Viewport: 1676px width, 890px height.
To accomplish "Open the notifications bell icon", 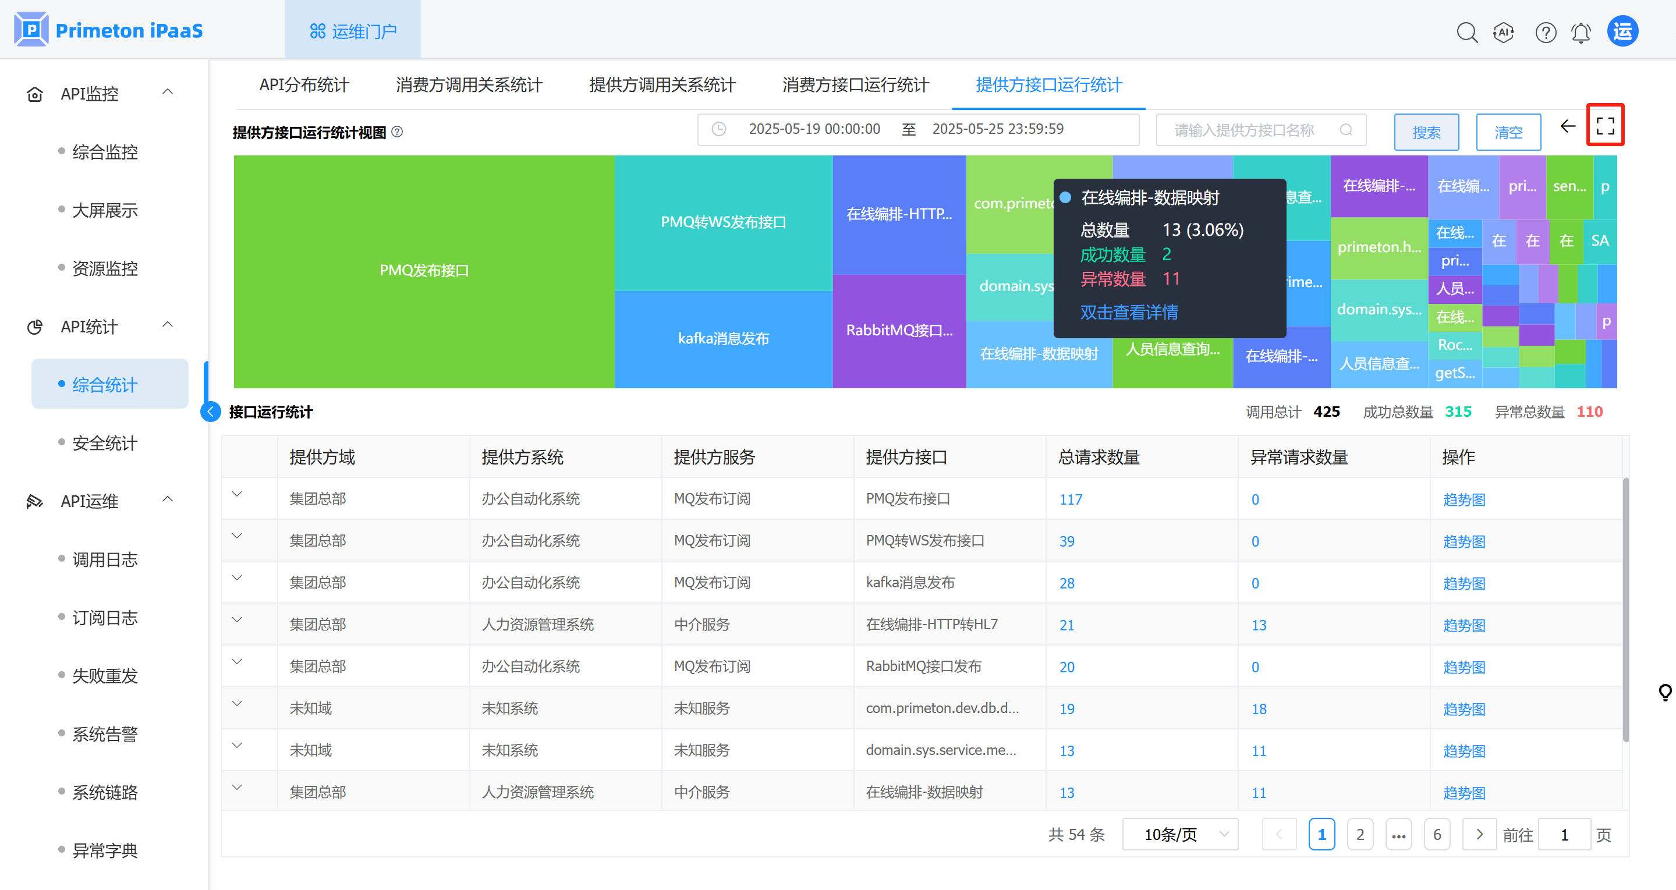I will pyautogui.click(x=1581, y=32).
